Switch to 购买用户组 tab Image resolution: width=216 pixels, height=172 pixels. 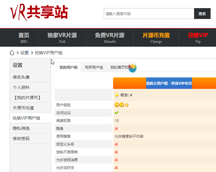coord(94,67)
